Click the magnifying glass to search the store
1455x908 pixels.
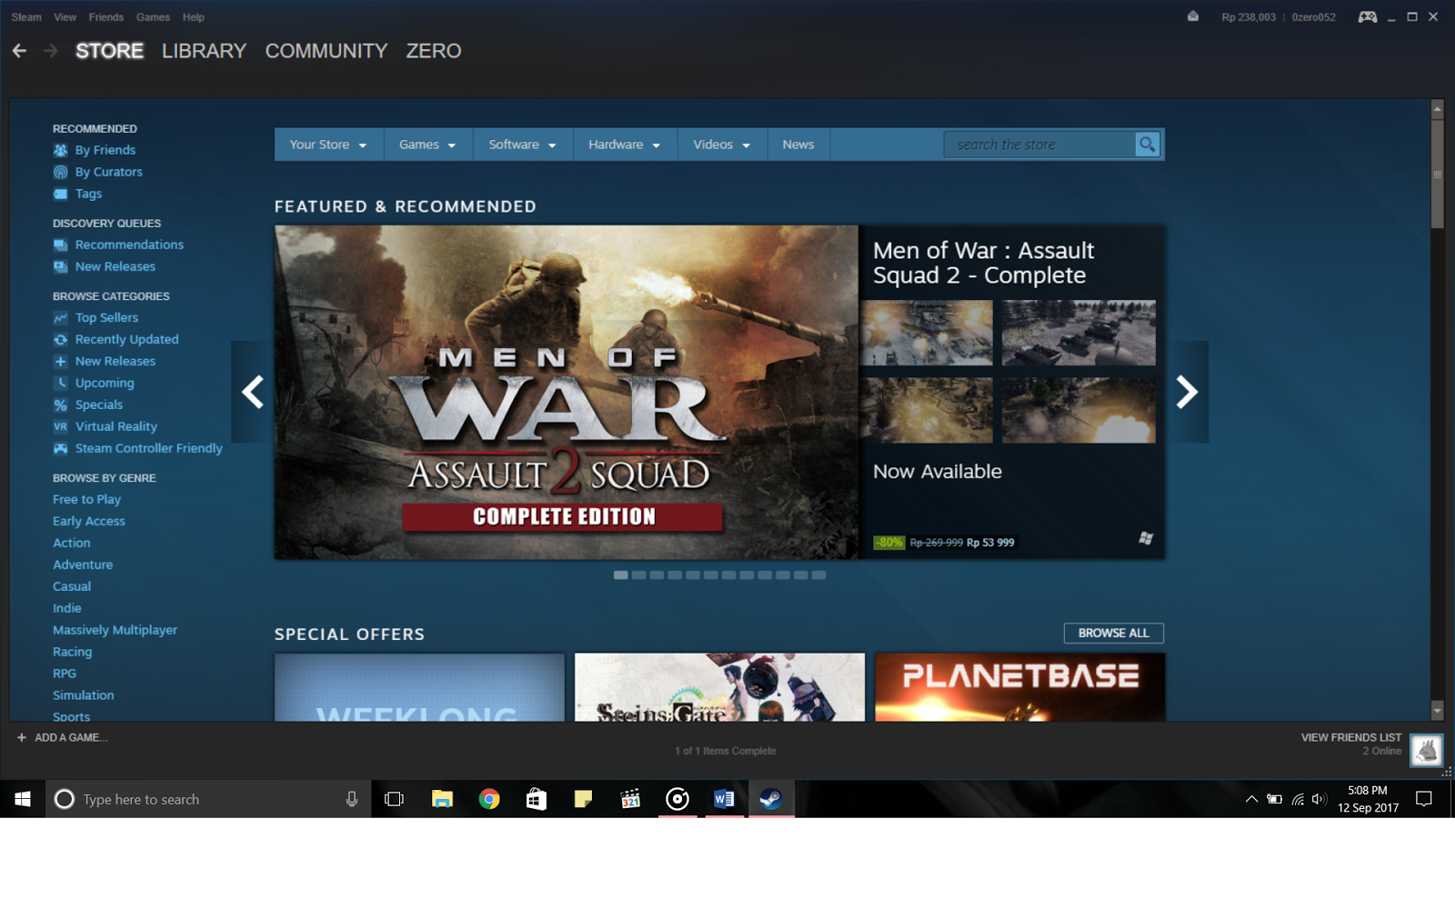point(1146,144)
